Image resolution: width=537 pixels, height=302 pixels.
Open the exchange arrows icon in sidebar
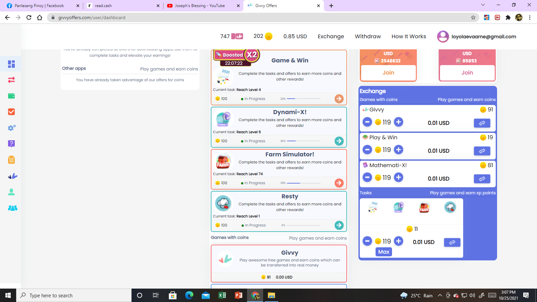tap(11, 80)
